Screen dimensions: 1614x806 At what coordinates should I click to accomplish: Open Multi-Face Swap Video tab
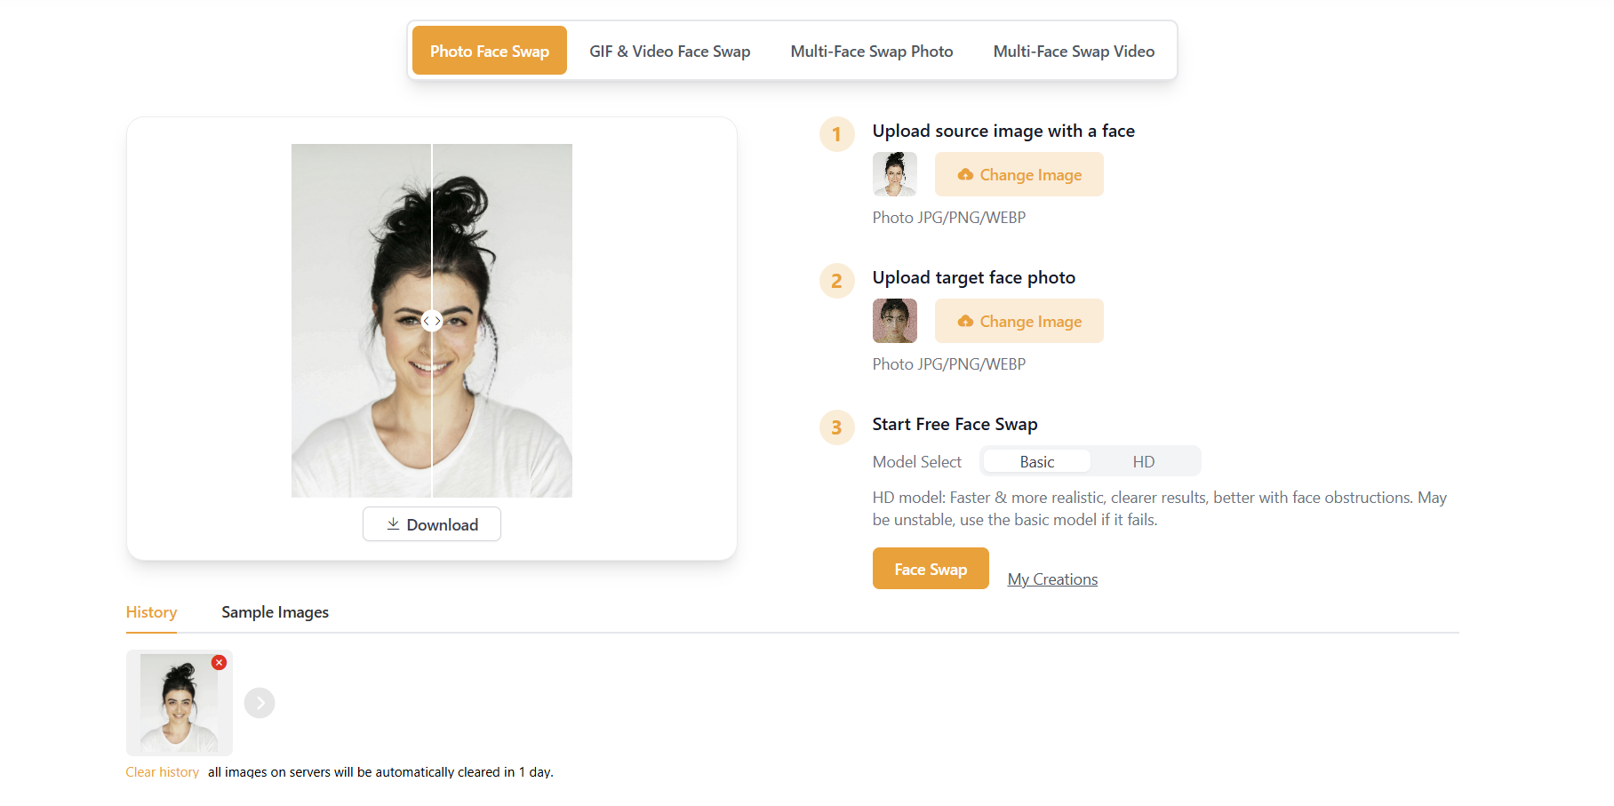point(1074,51)
